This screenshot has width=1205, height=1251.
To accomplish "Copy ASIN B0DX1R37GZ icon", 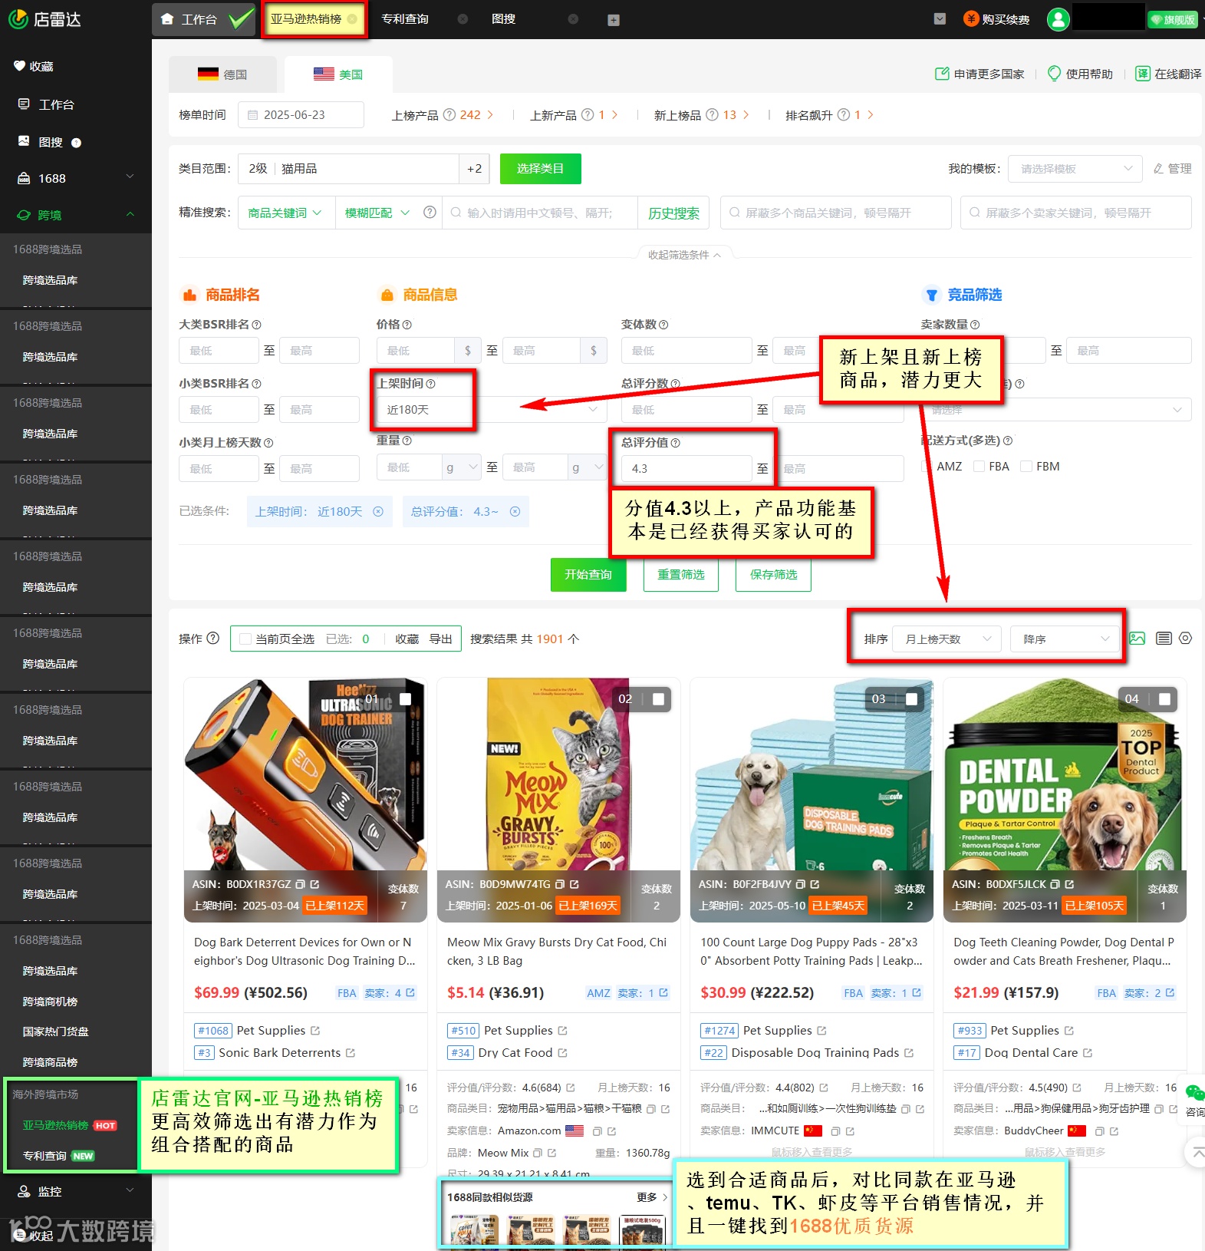I will 300,884.
